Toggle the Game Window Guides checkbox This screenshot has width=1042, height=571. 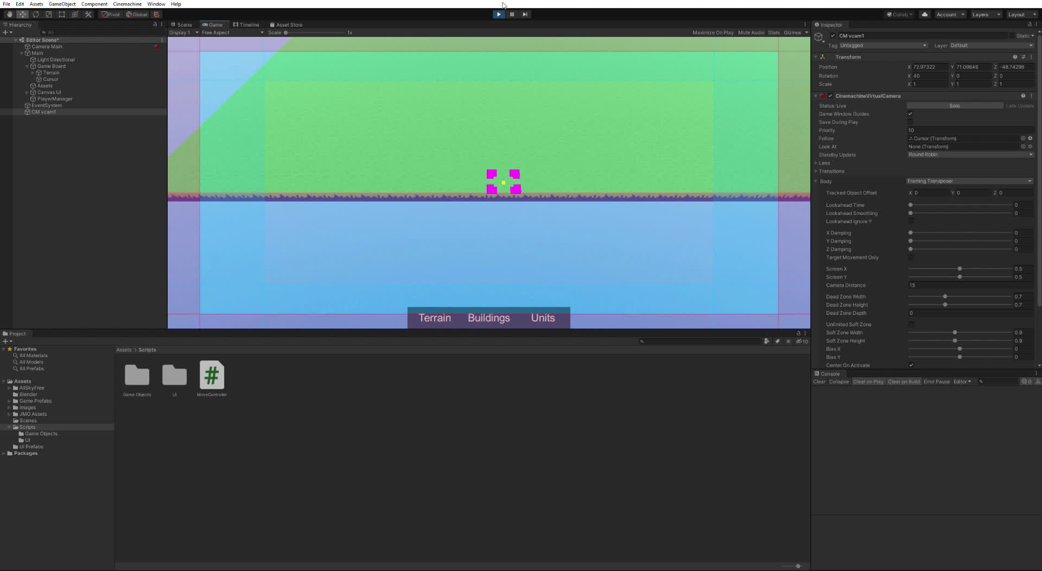click(910, 114)
